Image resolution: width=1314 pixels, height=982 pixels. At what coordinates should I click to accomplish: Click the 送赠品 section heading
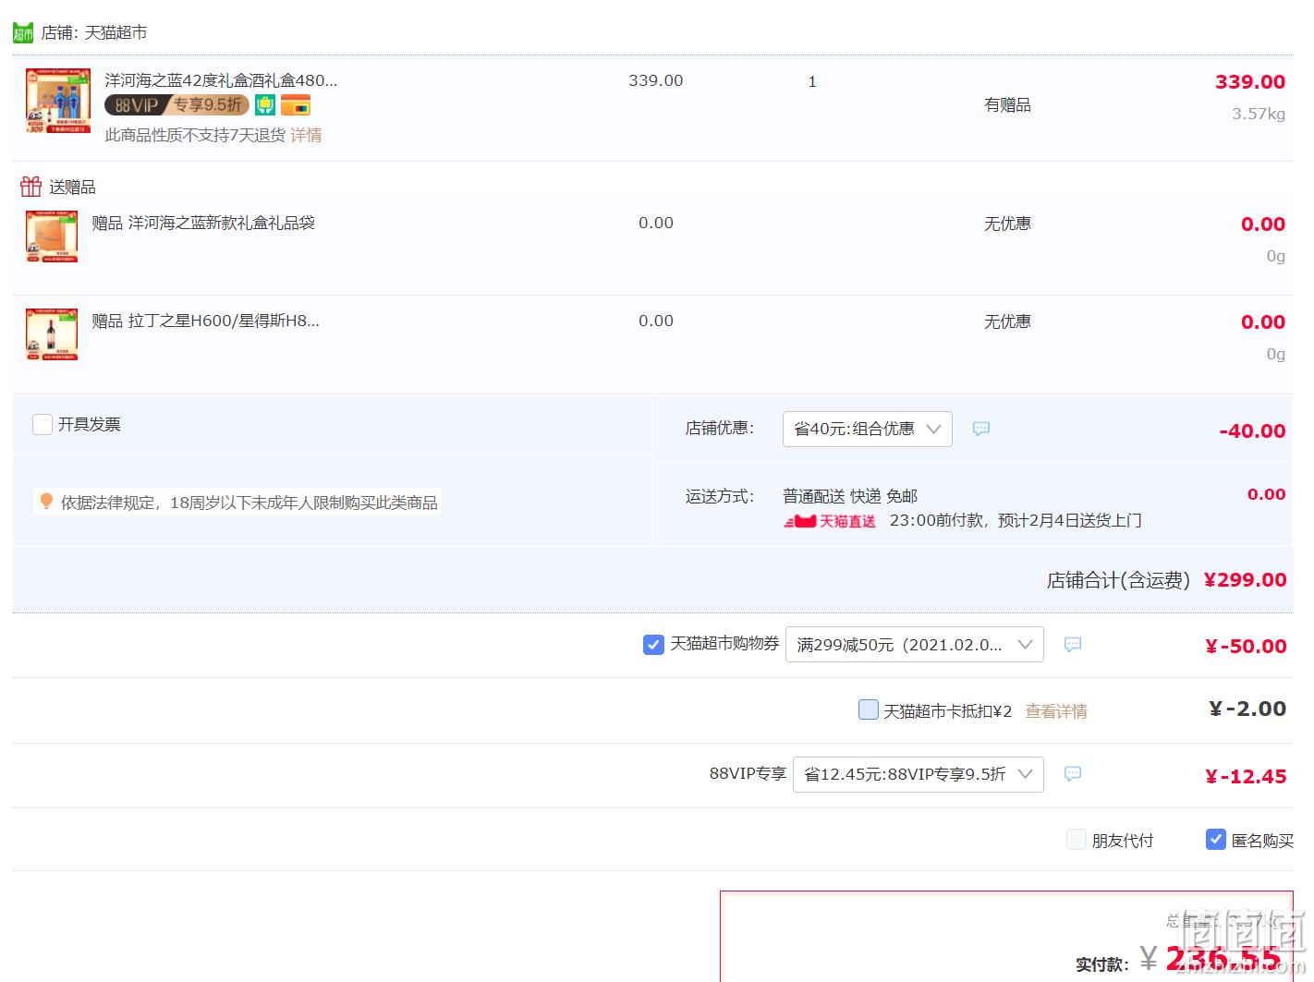pyautogui.click(x=72, y=188)
